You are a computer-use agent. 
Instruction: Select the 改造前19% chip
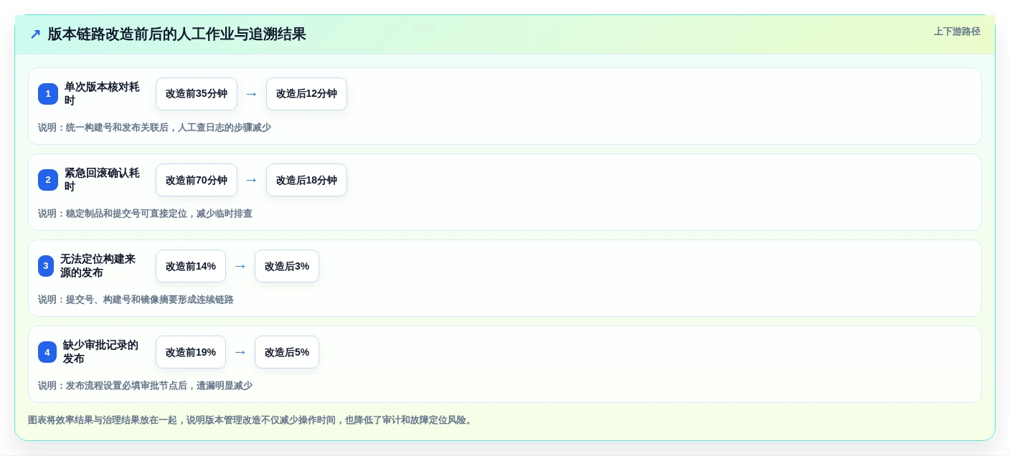191,352
